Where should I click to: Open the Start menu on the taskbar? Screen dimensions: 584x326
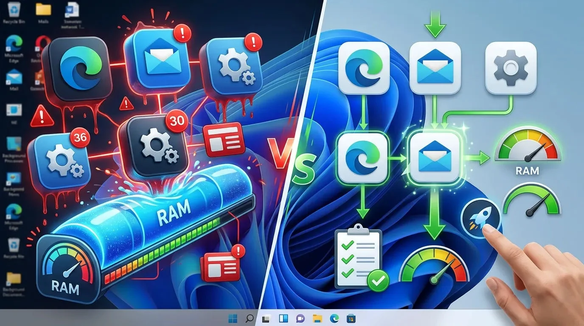point(233,318)
